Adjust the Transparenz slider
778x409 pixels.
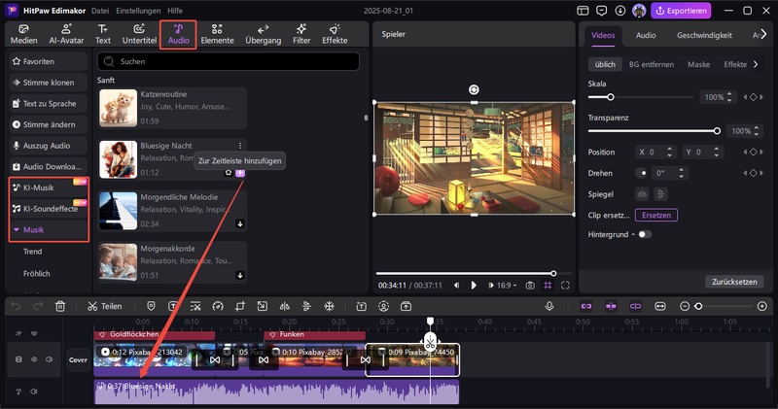point(717,130)
